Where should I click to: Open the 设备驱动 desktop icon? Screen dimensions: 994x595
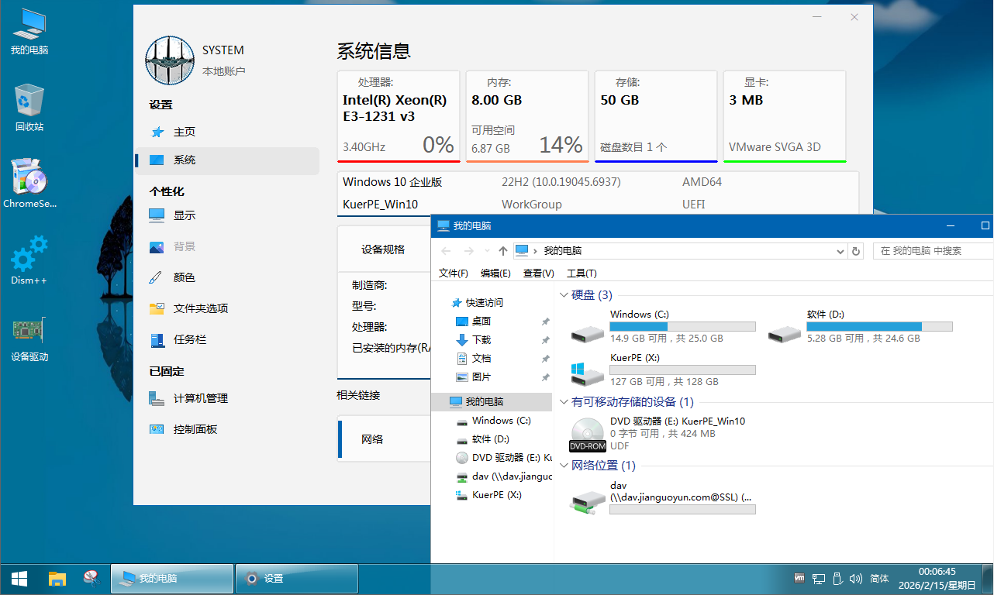[29, 331]
